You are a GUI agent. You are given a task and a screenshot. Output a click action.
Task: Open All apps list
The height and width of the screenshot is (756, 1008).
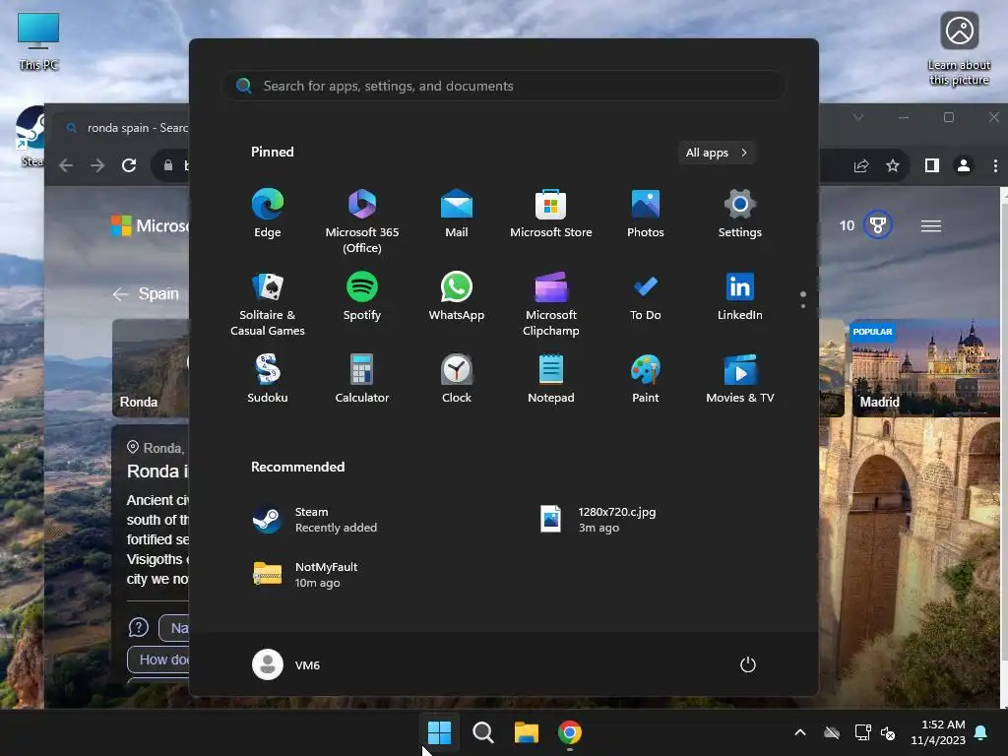717,153
